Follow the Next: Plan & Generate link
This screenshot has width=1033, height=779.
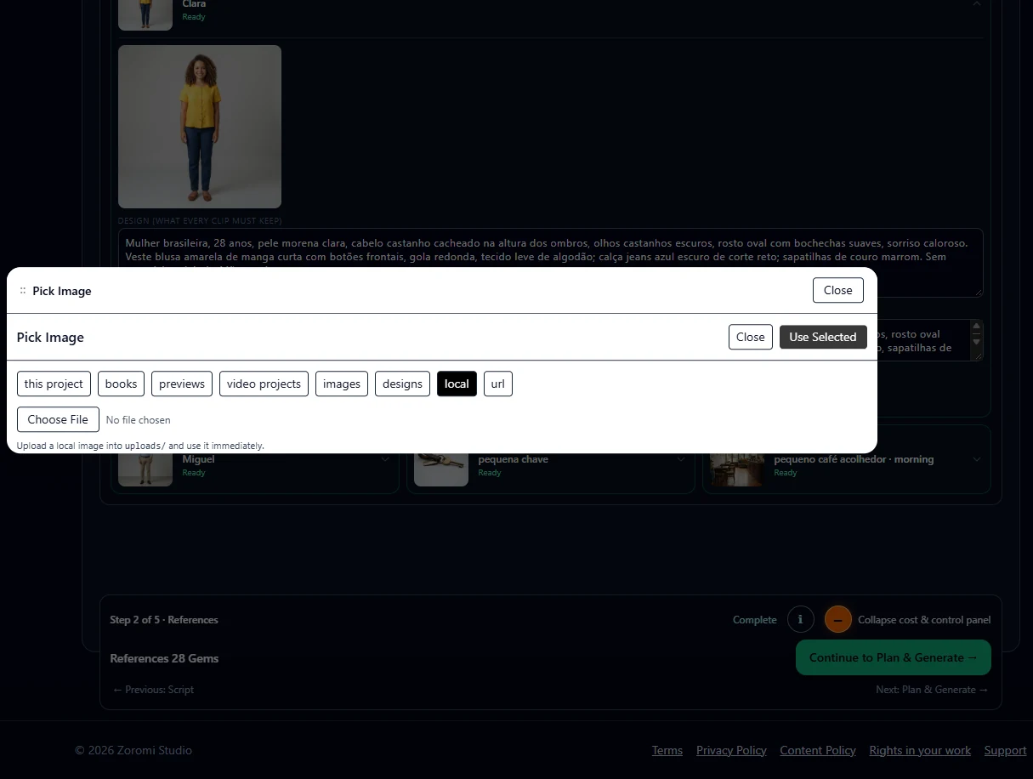[932, 690]
